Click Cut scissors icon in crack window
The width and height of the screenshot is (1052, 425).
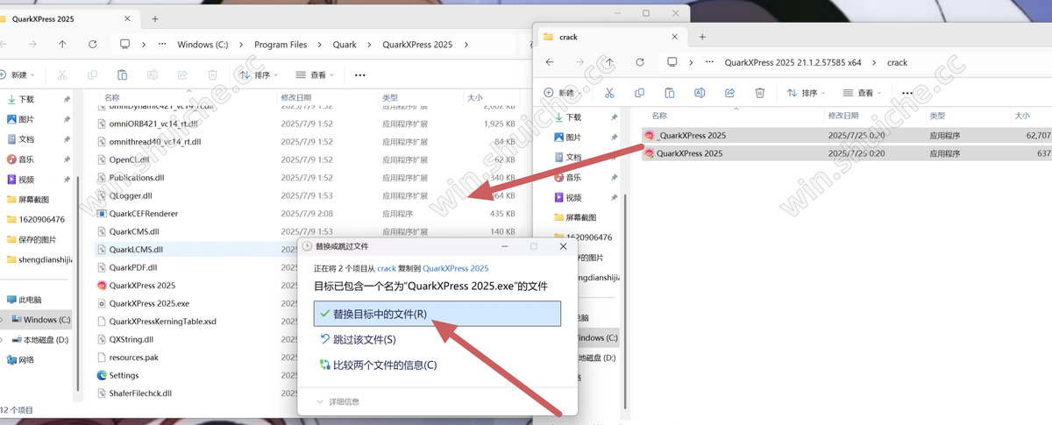(609, 92)
